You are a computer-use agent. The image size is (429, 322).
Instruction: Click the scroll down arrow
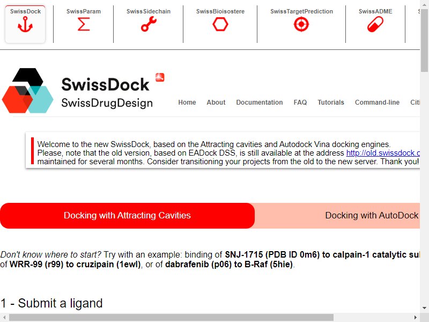[424, 308]
